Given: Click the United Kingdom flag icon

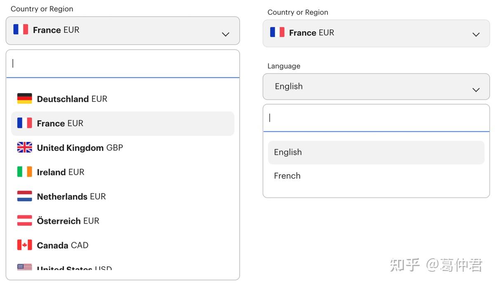Looking at the screenshot, I should pos(24,147).
